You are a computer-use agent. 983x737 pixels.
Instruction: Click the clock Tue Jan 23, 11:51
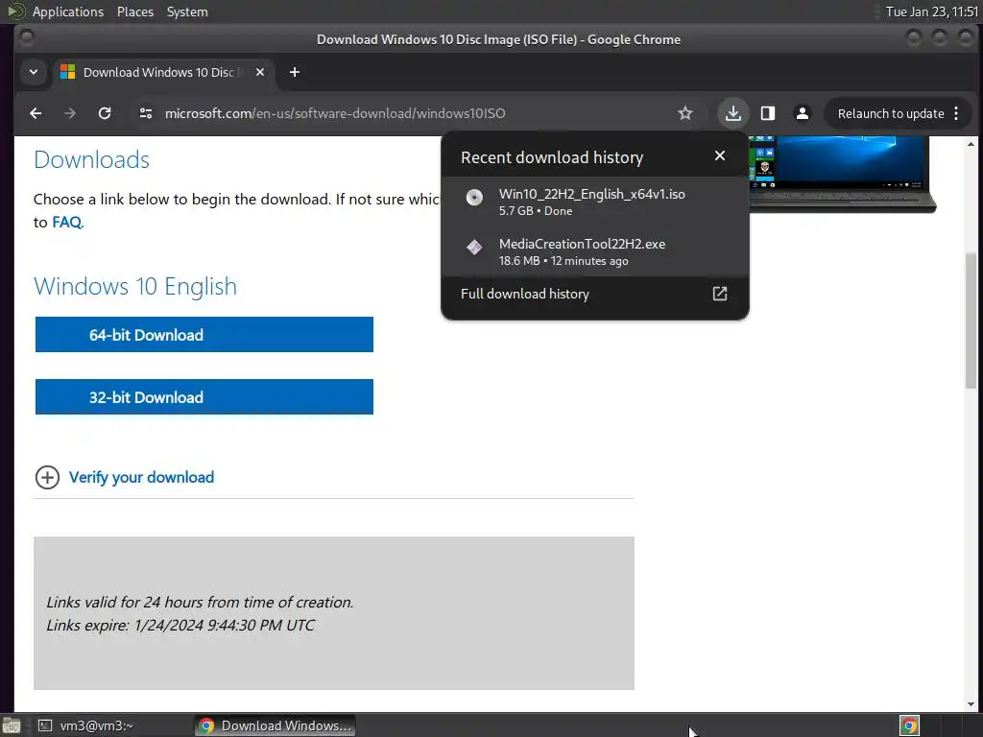tap(931, 12)
